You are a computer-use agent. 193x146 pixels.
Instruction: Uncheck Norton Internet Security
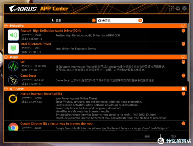[x=183, y=94]
